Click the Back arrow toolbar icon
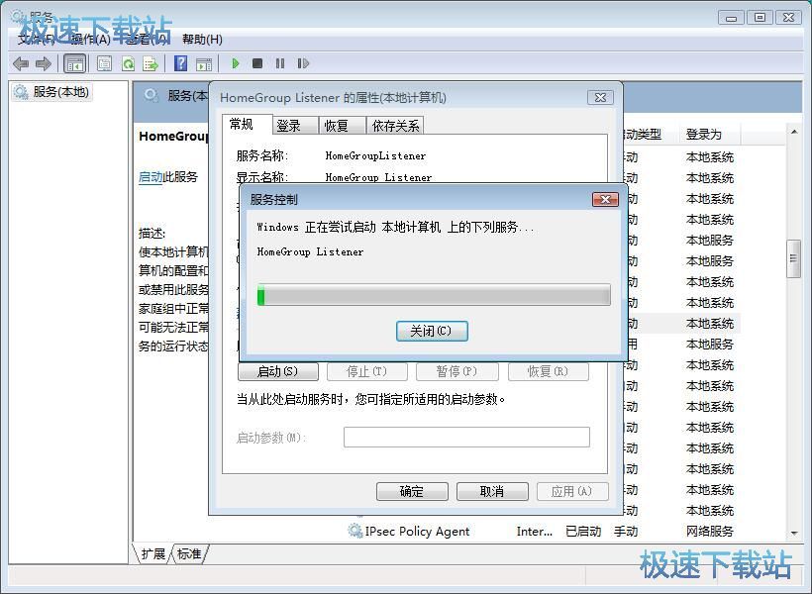The width and height of the screenshot is (812, 594). pos(20,63)
